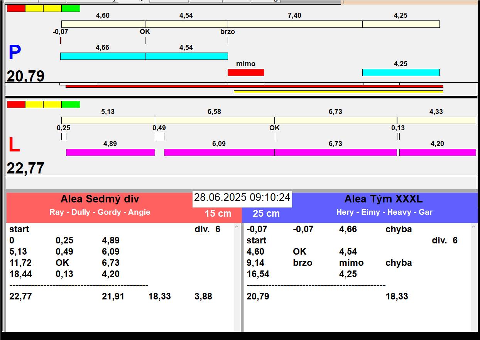Click the 15 cm jump height label
The width and height of the screenshot is (480, 340).
point(218,214)
